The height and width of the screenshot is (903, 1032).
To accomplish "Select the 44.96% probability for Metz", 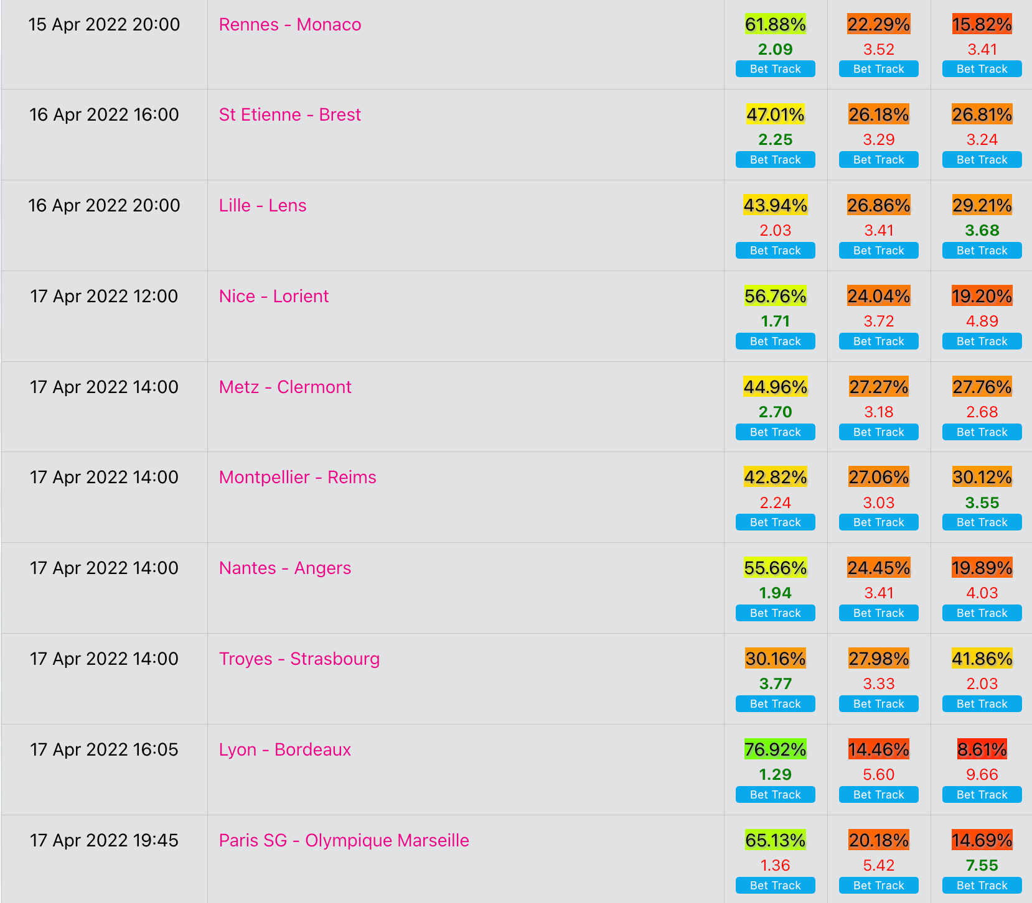I will click(776, 387).
